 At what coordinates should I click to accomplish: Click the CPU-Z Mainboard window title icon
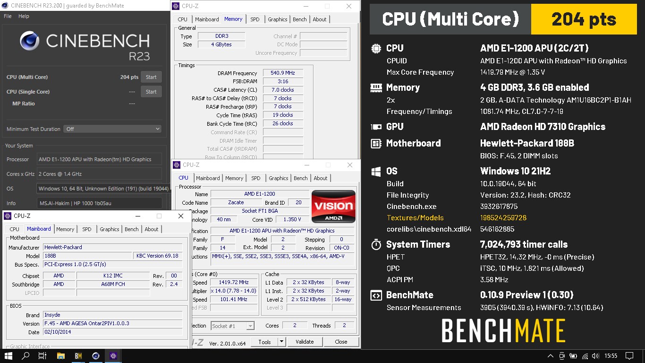[x=8, y=216]
